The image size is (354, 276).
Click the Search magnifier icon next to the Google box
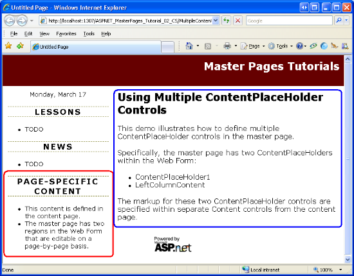tap(339, 21)
